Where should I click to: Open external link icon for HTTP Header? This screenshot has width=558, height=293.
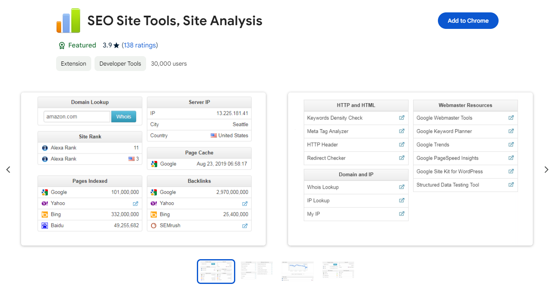(x=402, y=144)
